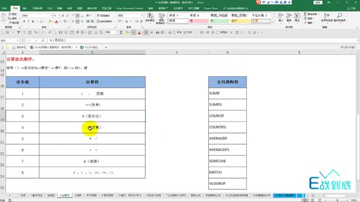Click the Underline button

(33, 22)
